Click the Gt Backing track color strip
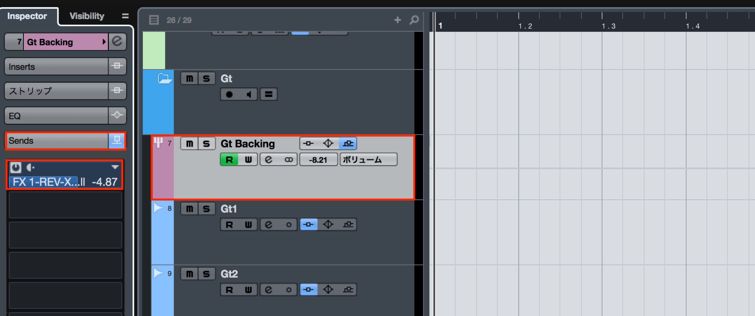Viewport: 755px width, 316px height. [x=163, y=167]
